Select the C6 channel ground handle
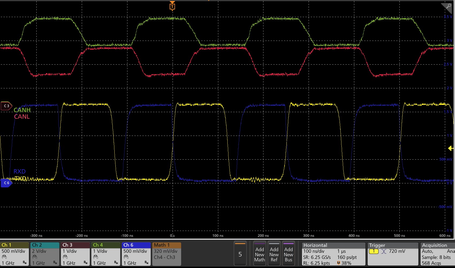The image size is (455, 268). tap(6, 183)
